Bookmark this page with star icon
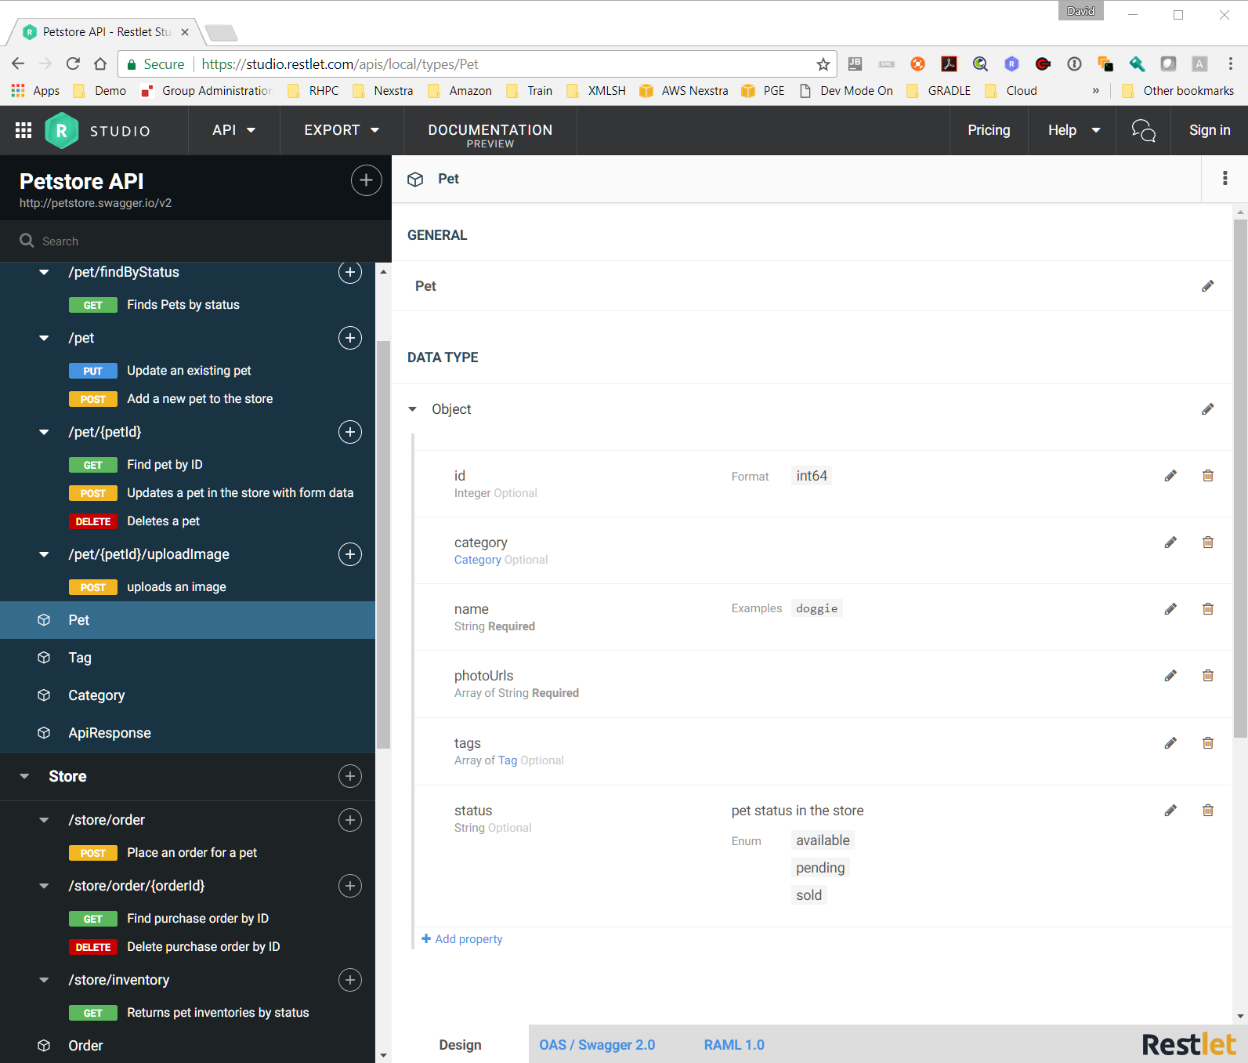The width and height of the screenshot is (1248, 1063). (823, 64)
